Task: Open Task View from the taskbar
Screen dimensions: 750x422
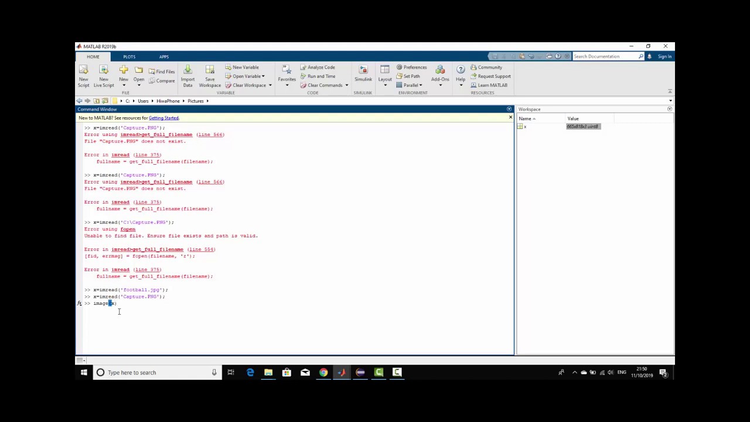Action: tap(231, 372)
